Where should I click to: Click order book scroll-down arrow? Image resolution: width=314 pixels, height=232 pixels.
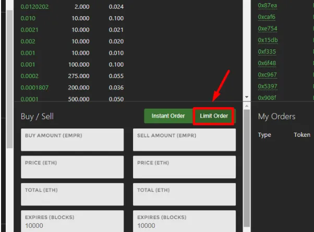tap(247, 97)
